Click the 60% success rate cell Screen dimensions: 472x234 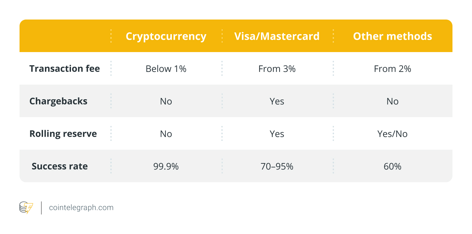tap(392, 166)
